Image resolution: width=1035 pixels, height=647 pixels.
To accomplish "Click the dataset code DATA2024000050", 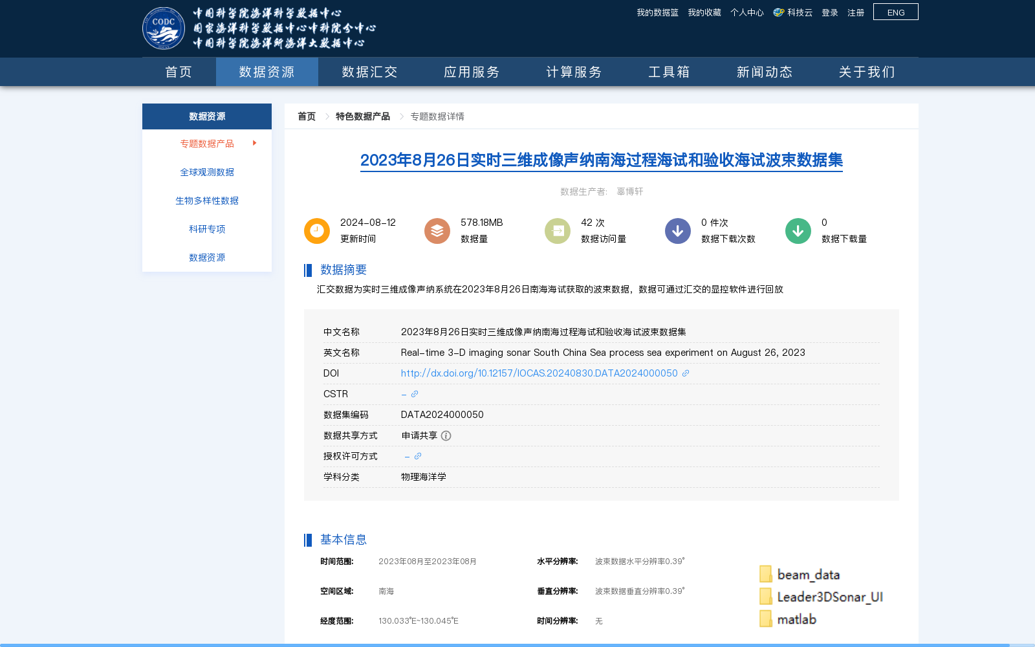I will click(x=442, y=415).
